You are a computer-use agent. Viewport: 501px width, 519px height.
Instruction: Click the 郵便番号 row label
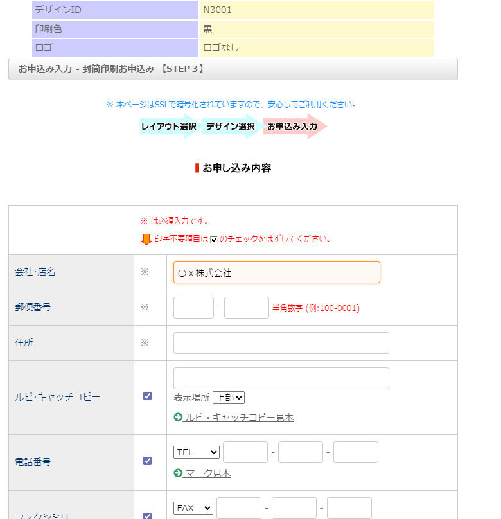(x=33, y=307)
